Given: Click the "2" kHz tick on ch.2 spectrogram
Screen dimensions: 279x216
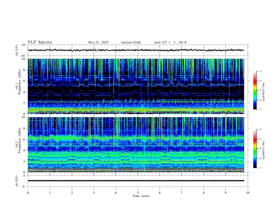Looking at the screenshot, I should point(24,161).
